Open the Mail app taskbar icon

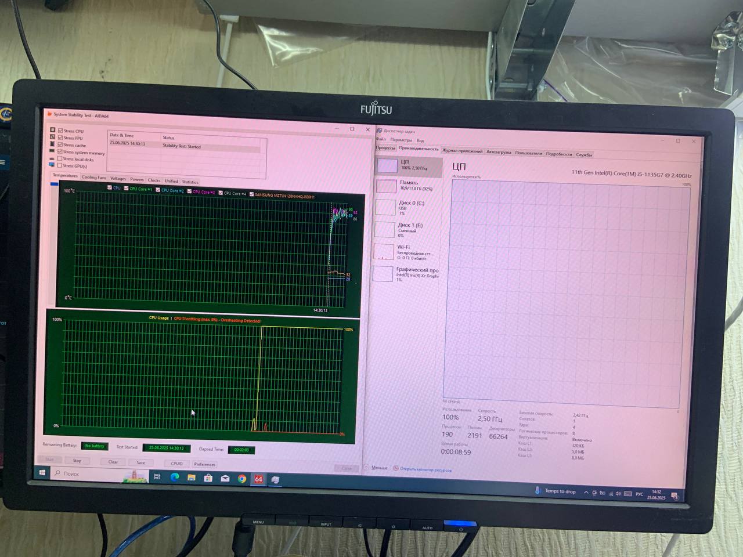click(225, 479)
